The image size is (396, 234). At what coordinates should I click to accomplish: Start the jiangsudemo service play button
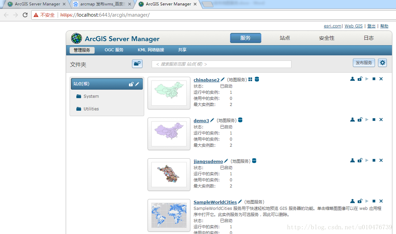pyautogui.click(x=367, y=160)
